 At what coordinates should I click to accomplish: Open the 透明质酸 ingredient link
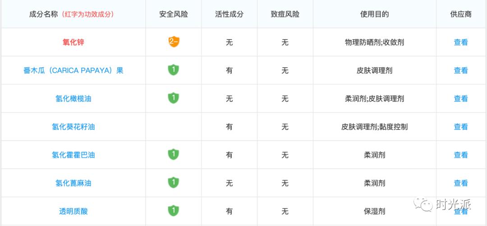pyautogui.click(x=74, y=212)
